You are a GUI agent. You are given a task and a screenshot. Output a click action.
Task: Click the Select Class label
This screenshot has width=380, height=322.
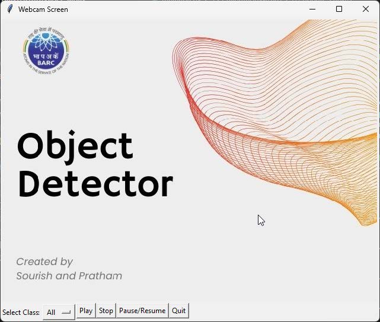21,313
